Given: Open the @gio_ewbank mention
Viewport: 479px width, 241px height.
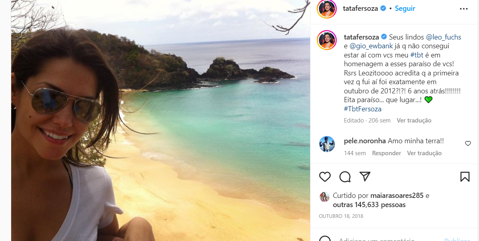Looking at the screenshot, I should tap(371, 45).
